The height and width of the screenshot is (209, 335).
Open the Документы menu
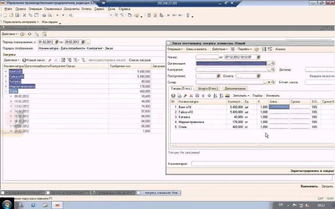point(72,9)
